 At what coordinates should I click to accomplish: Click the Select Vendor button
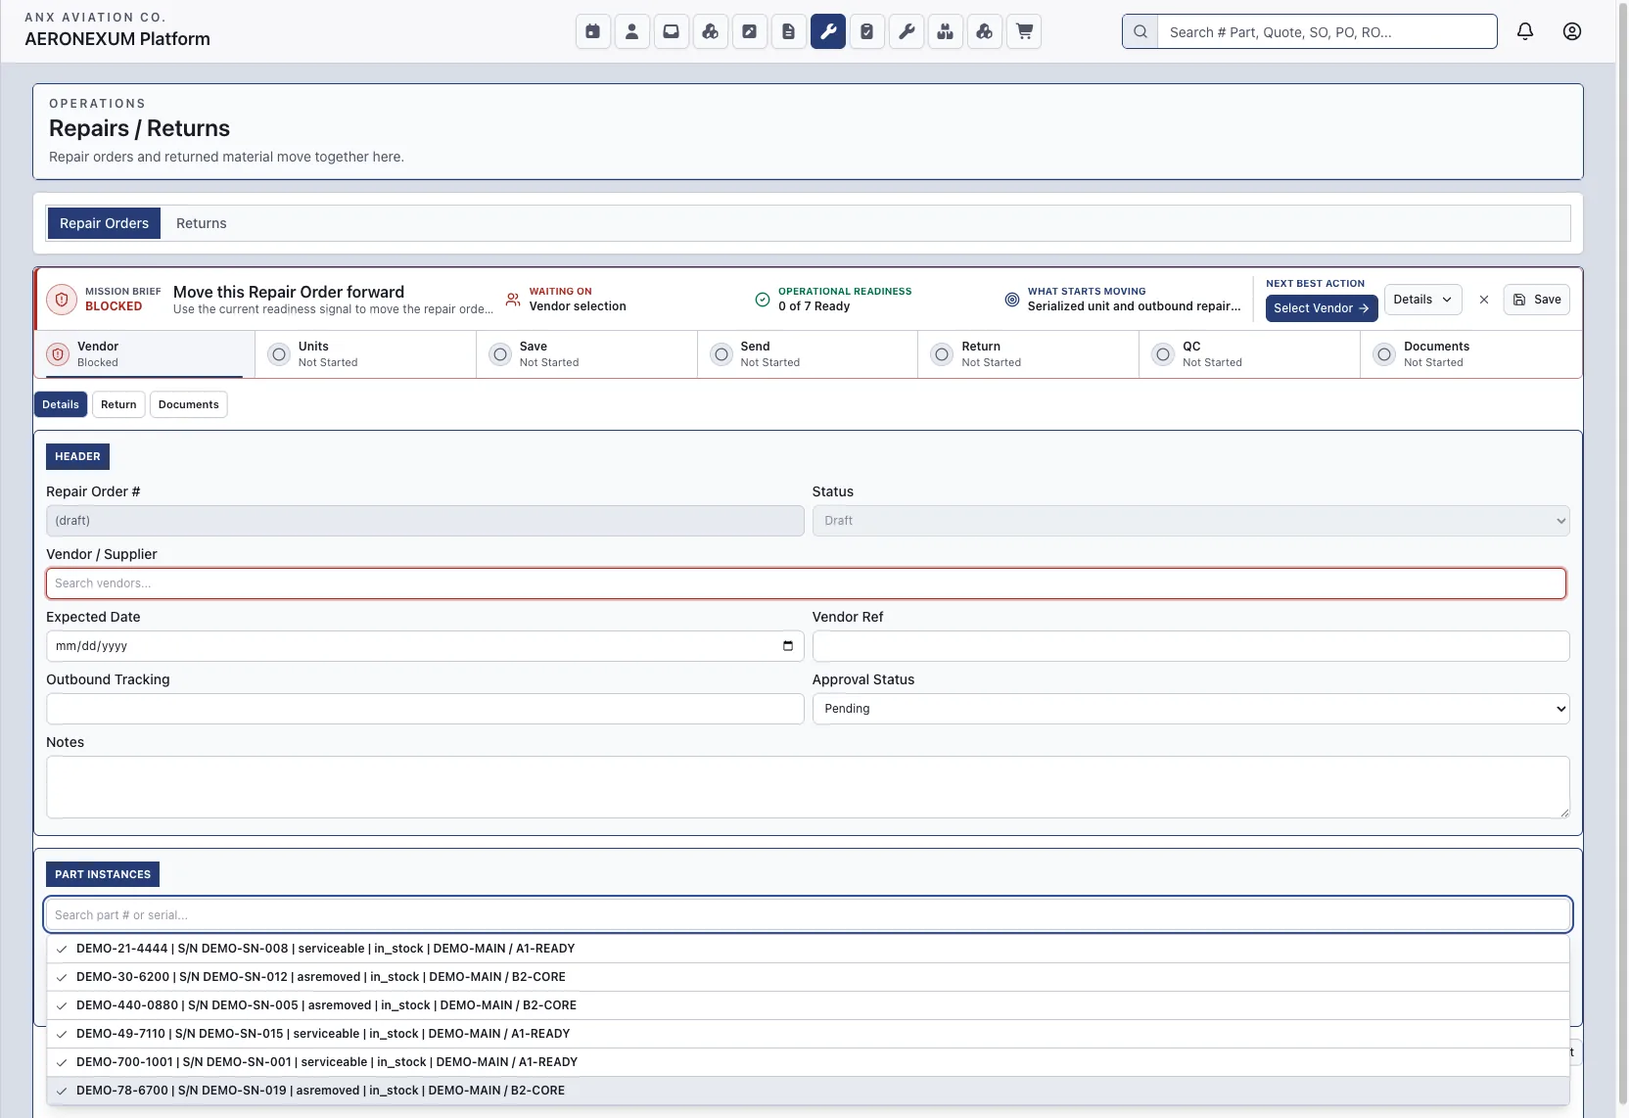coord(1322,308)
